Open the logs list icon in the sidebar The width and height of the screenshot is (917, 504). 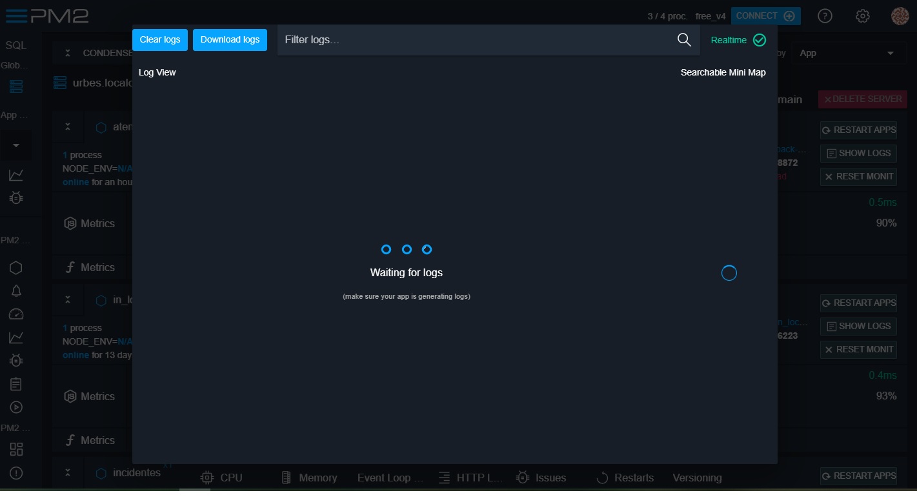tap(15, 383)
